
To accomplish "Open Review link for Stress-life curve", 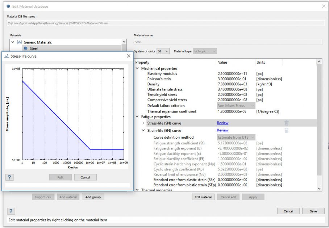I will (222, 123).
